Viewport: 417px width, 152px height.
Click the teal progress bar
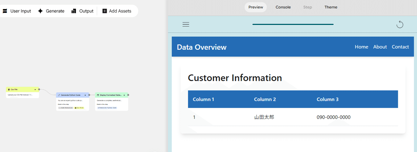(x=293, y=24)
